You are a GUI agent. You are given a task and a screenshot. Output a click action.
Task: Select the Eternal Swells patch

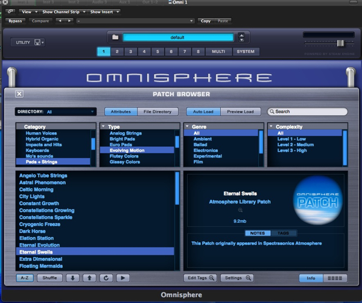[95, 252]
